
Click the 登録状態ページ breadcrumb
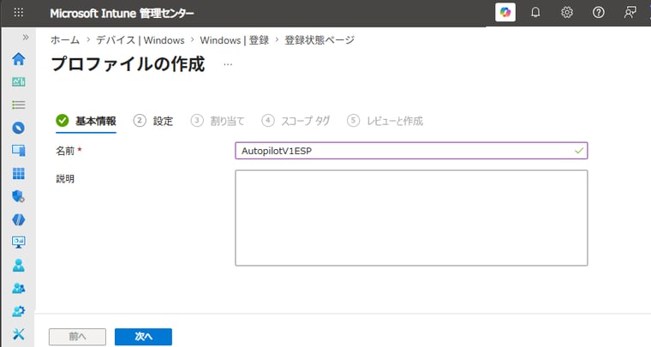tap(320, 40)
